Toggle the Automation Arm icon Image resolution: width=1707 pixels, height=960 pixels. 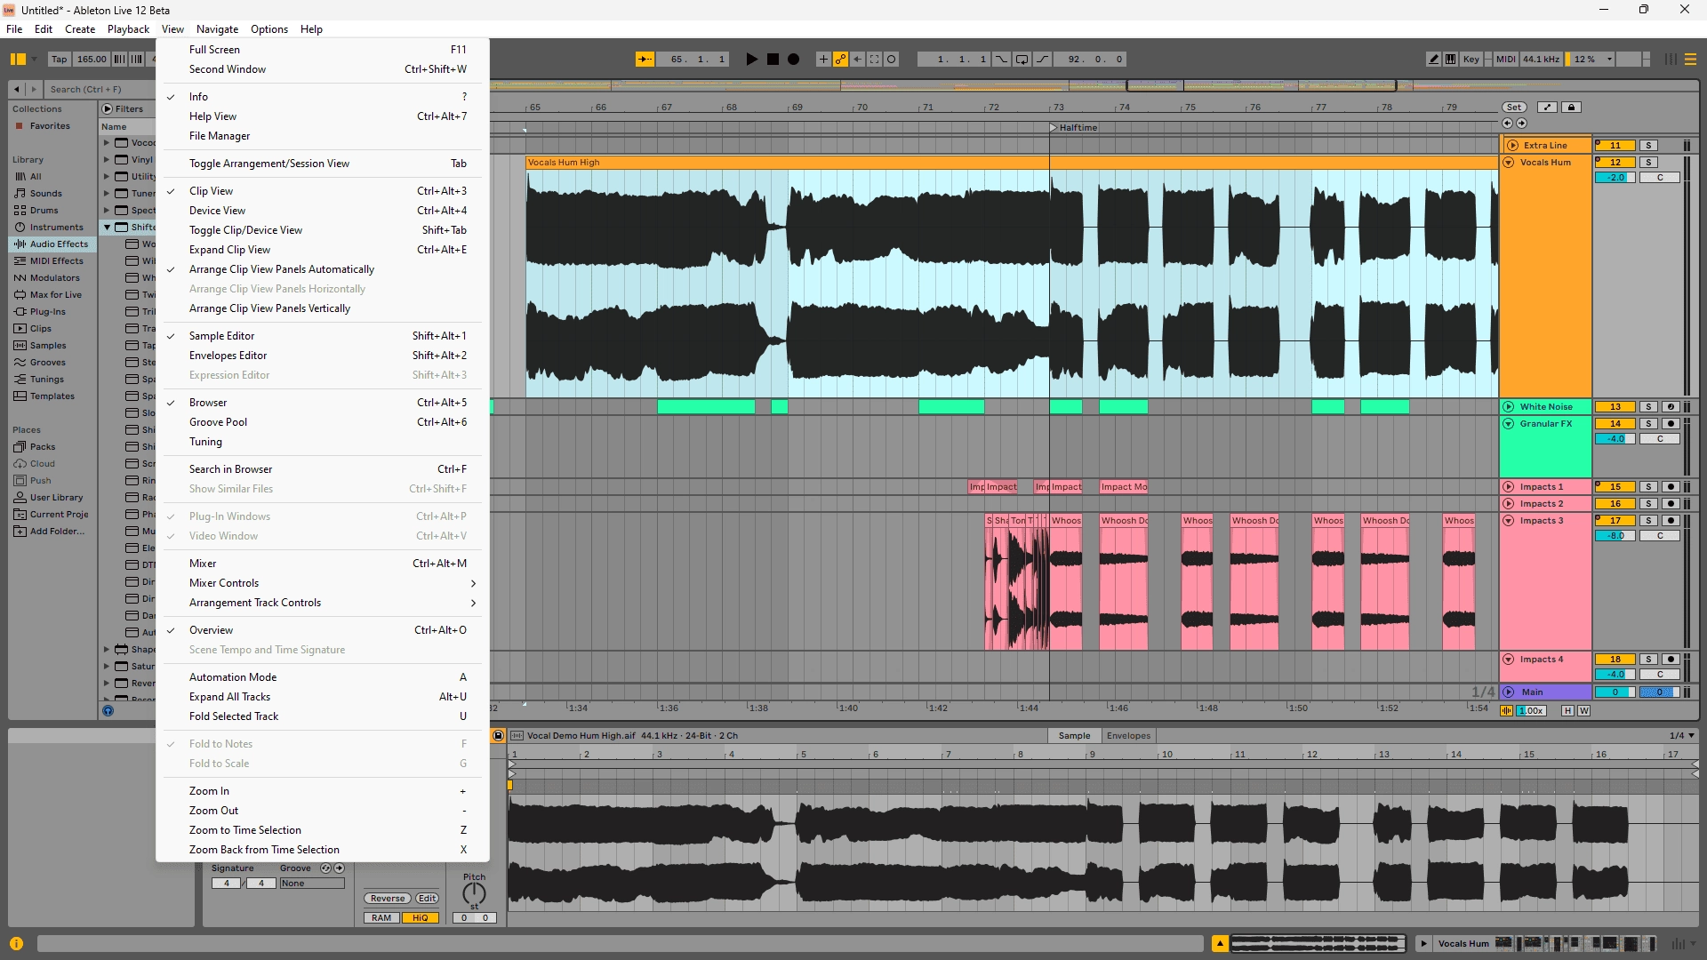tap(840, 60)
